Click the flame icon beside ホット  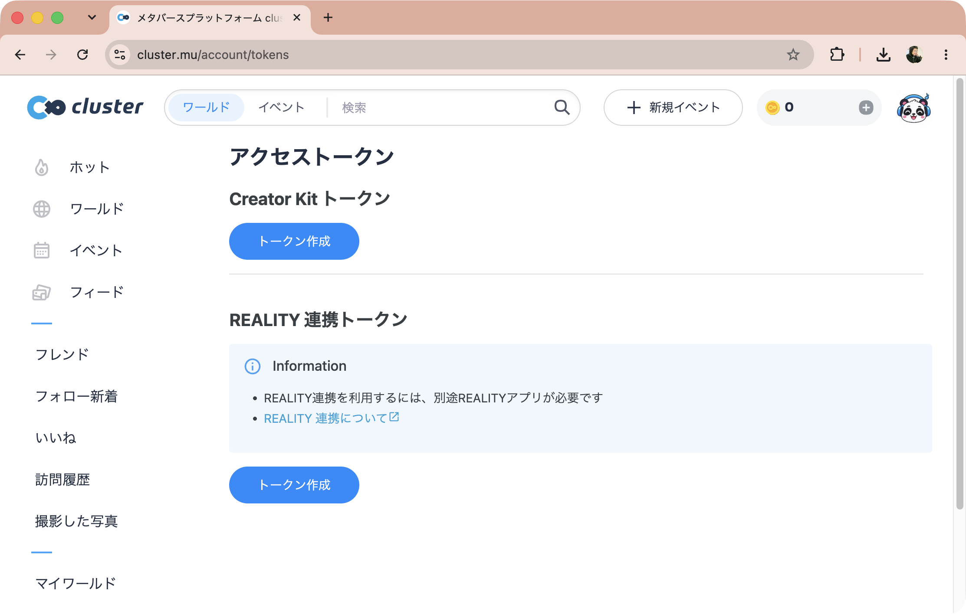pos(42,167)
